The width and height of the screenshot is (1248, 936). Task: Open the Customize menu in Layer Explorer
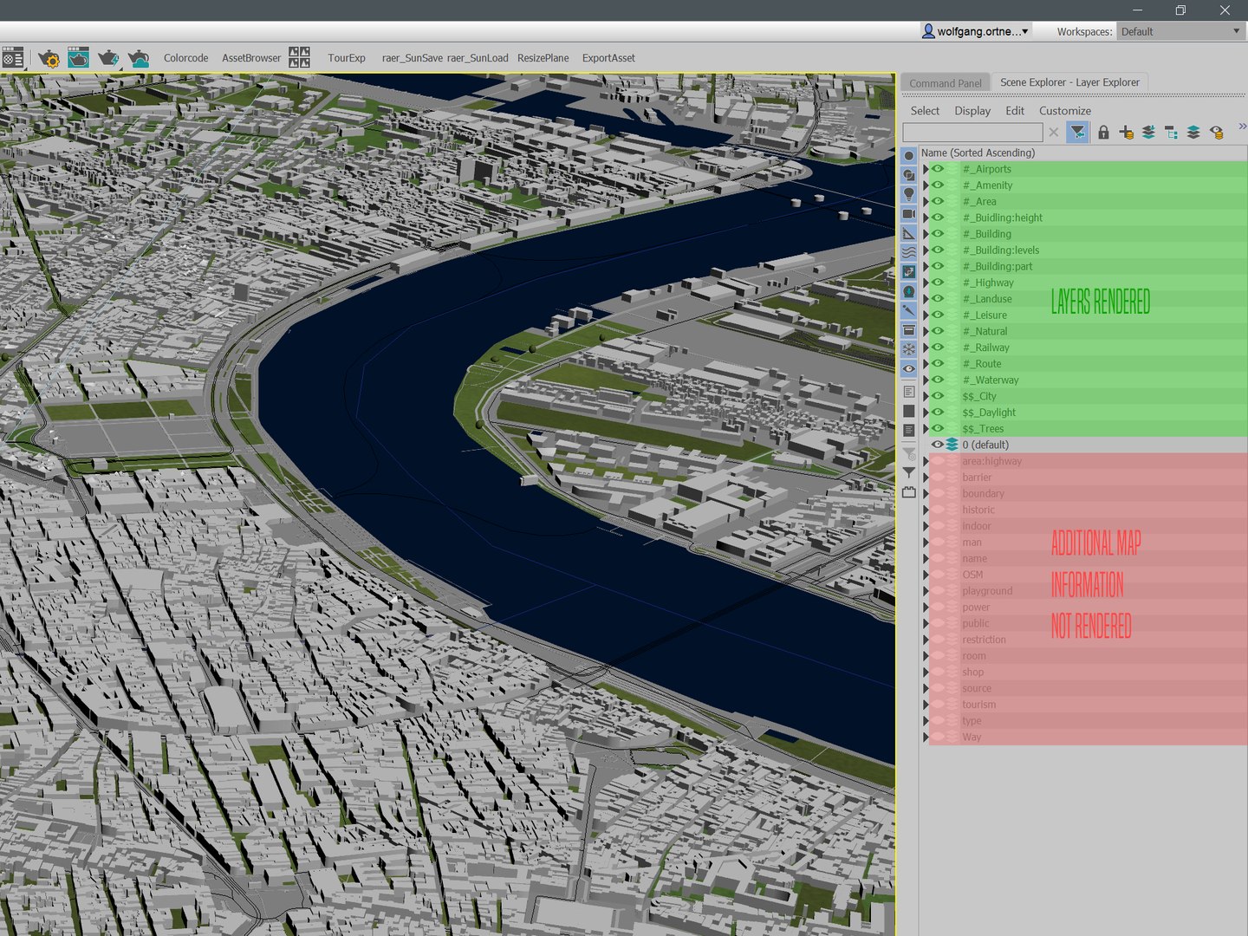tap(1065, 111)
